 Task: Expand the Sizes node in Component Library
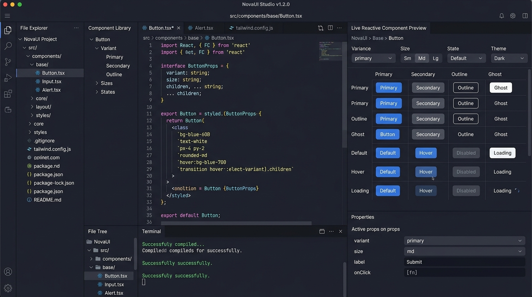tap(97, 83)
